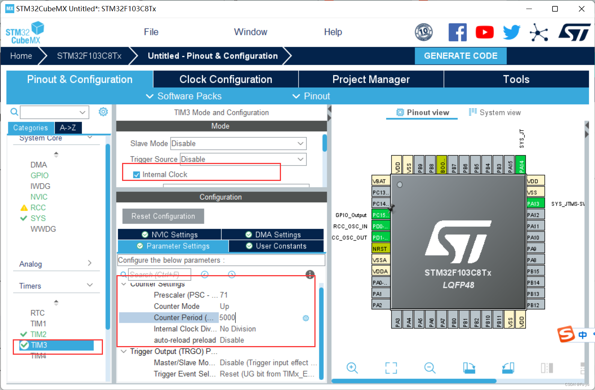Image resolution: width=595 pixels, height=390 pixels.
Task: Go to previous search result arrow
Action: [205, 274]
